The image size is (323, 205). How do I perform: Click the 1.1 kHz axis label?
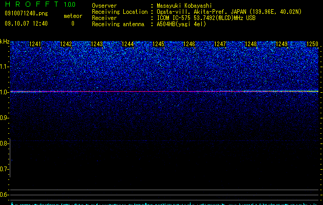5,67
